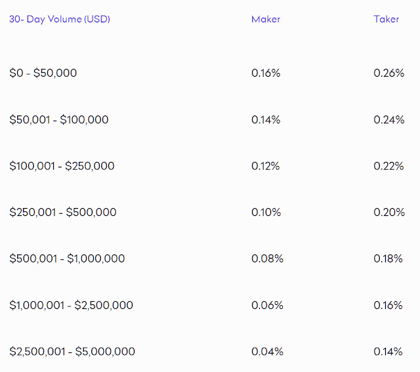
Task: Select the $1,000,001 - $2,500,000 volume tier
Action: click(x=71, y=305)
